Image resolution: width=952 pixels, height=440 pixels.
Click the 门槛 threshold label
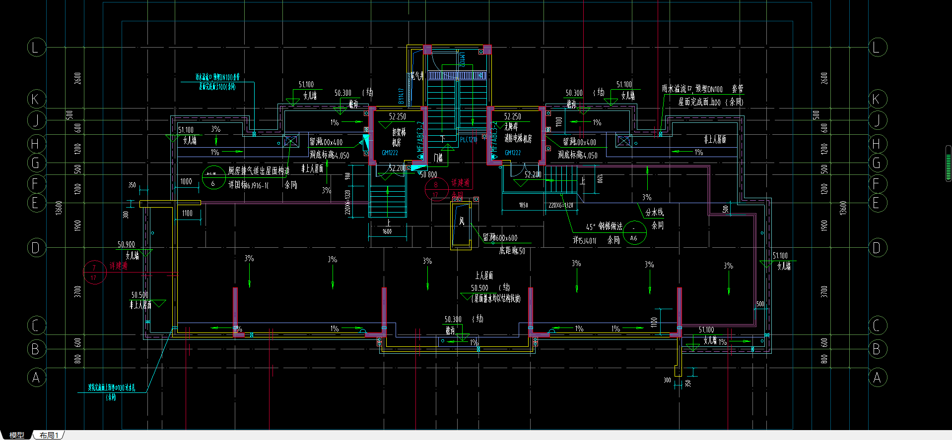(x=438, y=158)
